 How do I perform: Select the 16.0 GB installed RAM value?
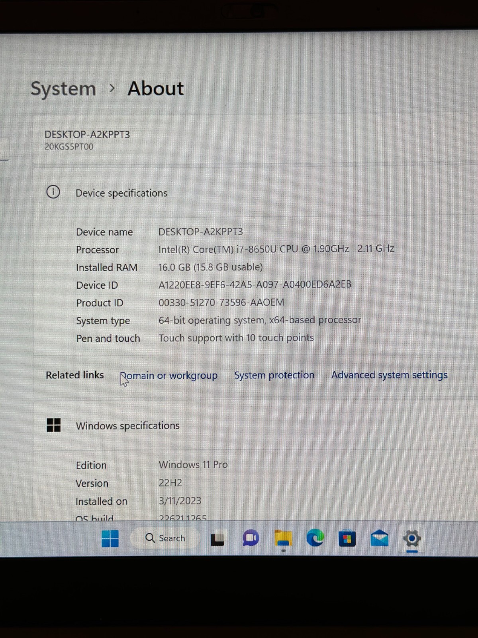tap(210, 267)
